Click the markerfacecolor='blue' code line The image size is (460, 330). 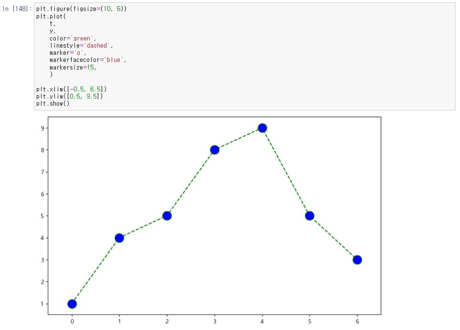(x=88, y=60)
